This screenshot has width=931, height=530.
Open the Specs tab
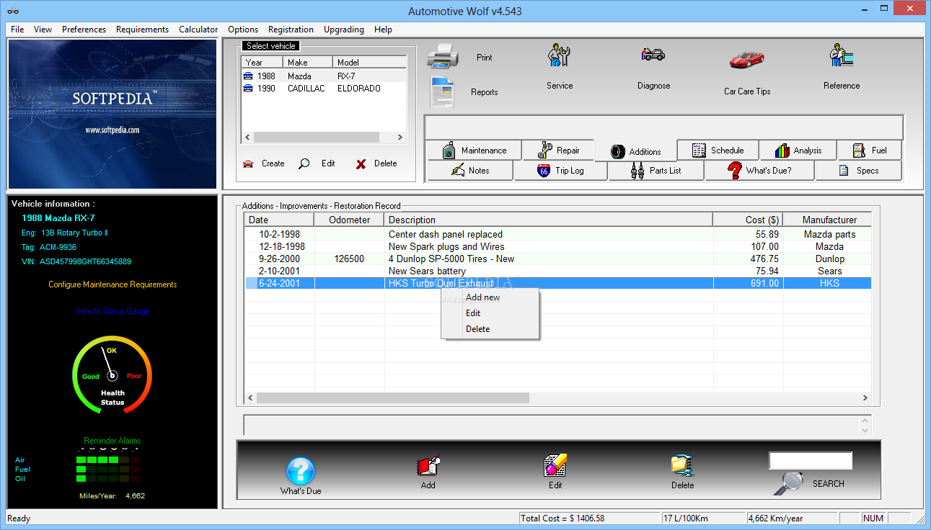[858, 171]
